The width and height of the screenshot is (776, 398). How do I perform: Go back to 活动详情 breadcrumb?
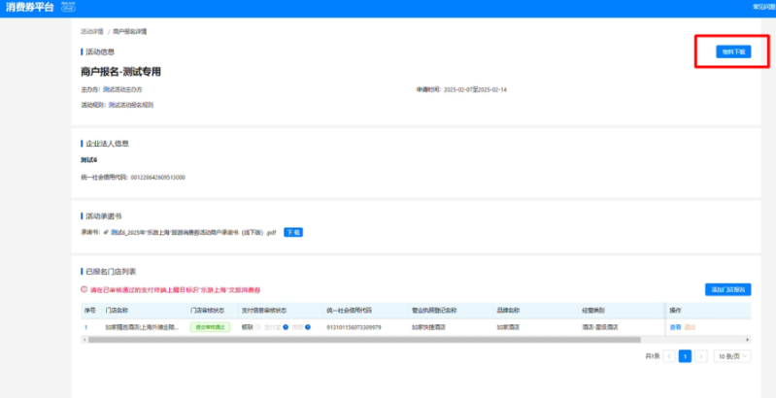click(x=91, y=32)
